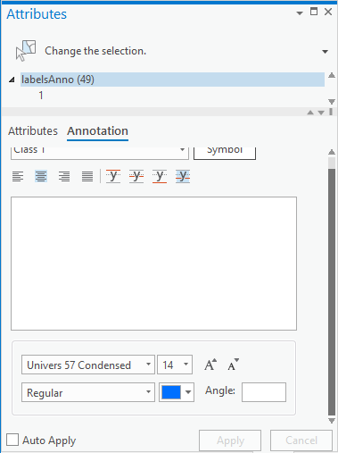Click the splitter collapse-down arrow

tap(321, 113)
